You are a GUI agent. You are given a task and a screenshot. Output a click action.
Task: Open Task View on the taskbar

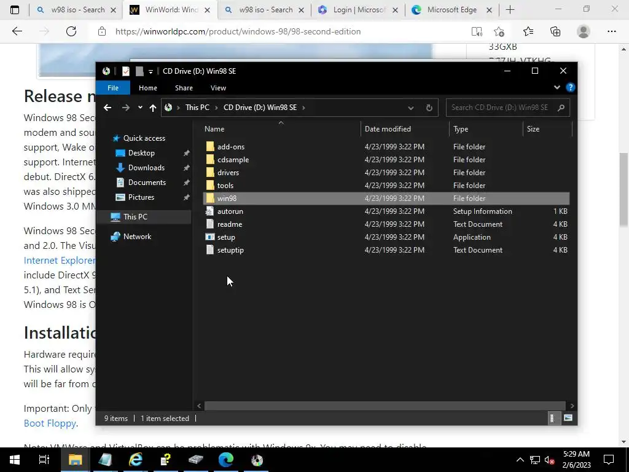click(x=44, y=460)
